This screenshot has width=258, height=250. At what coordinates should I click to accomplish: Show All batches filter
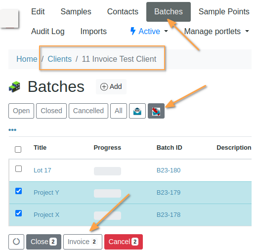(119, 111)
